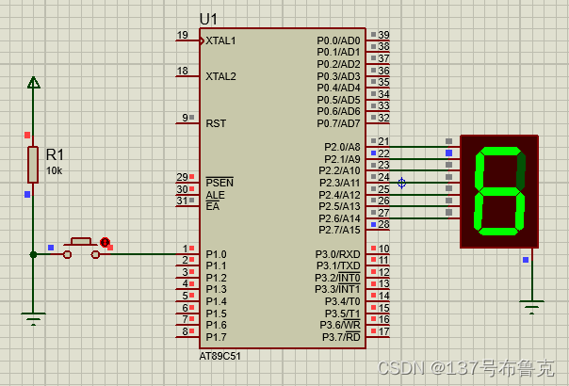Select the ground symbol under the display
569x386 pixels.
click(531, 307)
